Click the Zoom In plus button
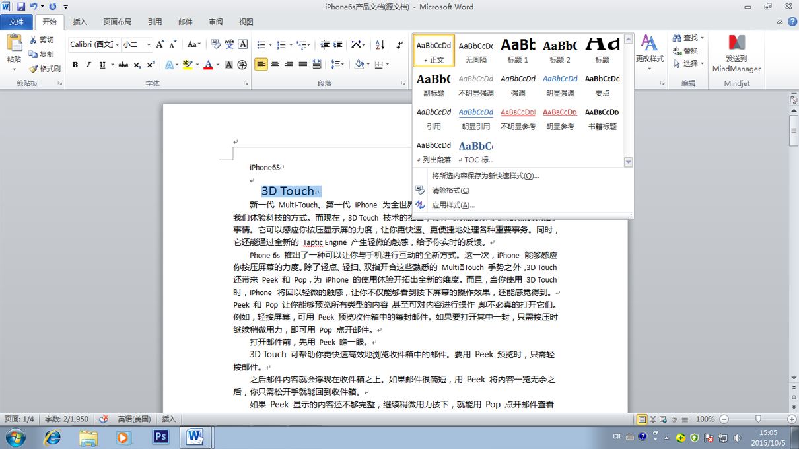 [x=792, y=419]
